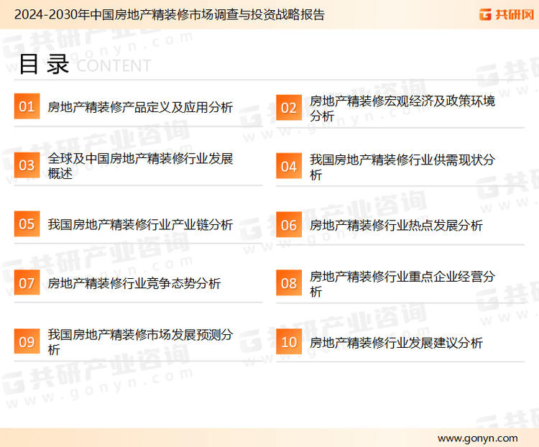The height and width of the screenshot is (447, 539).
Task: Click the 06 section number badge
Action: tap(289, 225)
